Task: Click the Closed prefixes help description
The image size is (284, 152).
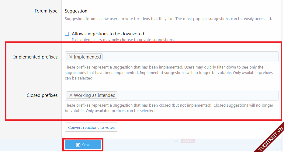Action: (x=169, y=108)
